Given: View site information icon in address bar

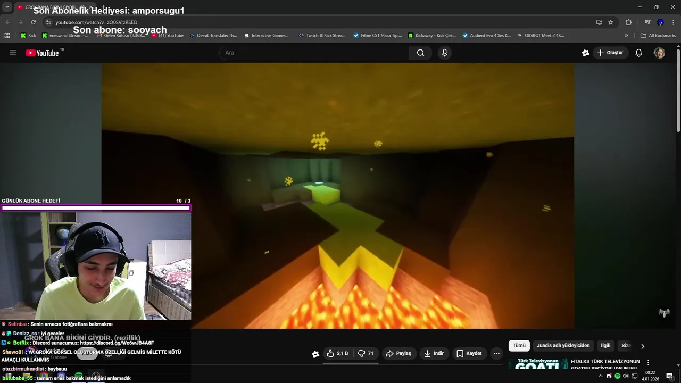Looking at the screenshot, I should click(x=48, y=22).
